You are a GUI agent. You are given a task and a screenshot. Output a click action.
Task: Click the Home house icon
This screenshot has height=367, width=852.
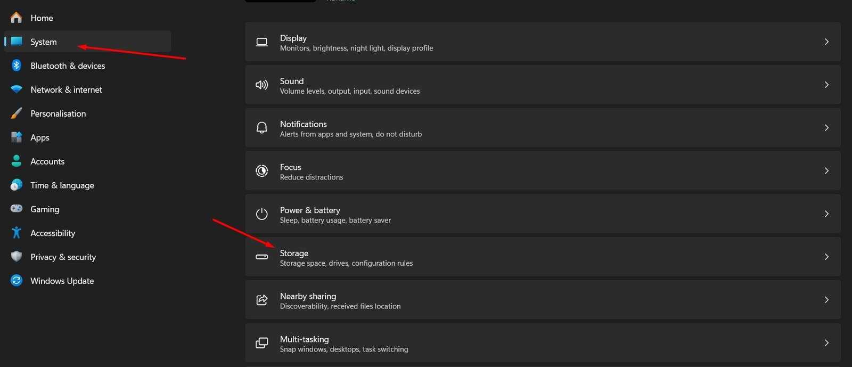[x=17, y=18]
